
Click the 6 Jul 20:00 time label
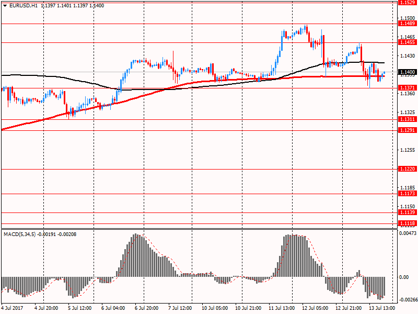coord(146,308)
